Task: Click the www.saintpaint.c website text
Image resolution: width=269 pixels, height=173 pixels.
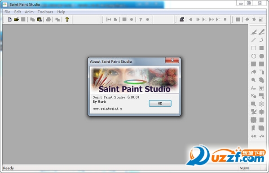Action: tap(108, 108)
